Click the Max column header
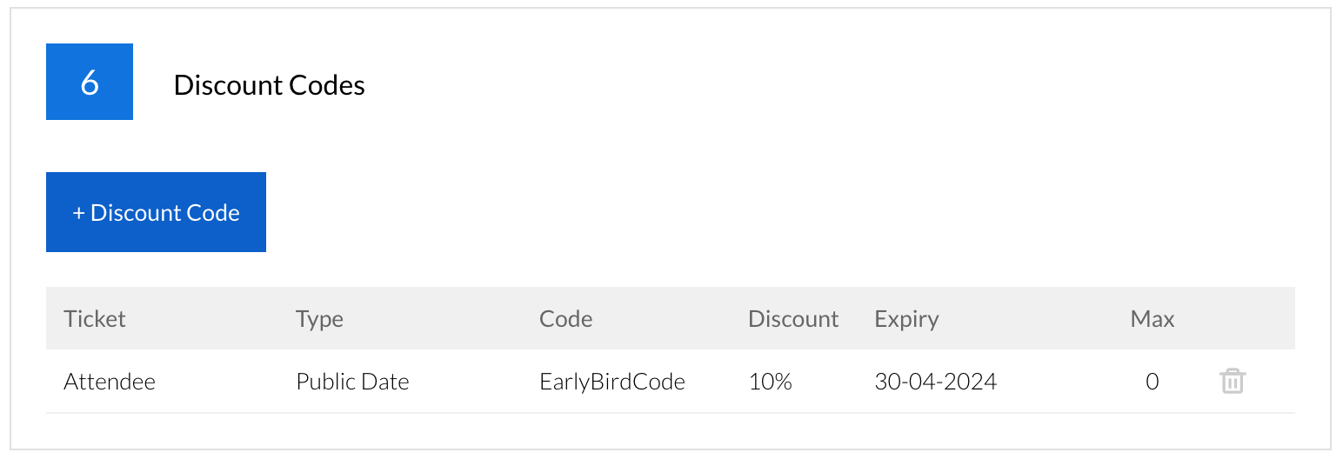The height and width of the screenshot is (459, 1343). (x=1152, y=319)
